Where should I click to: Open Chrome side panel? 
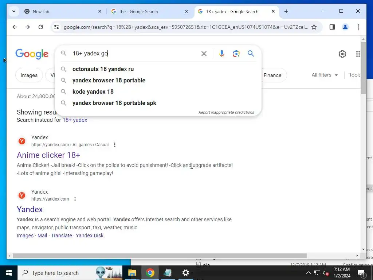pyautogui.click(x=332, y=27)
